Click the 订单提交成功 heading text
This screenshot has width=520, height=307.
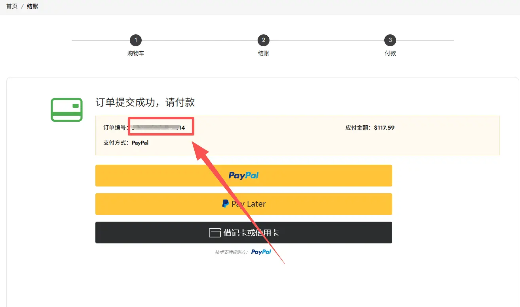pyautogui.click(x=145, y=103)
